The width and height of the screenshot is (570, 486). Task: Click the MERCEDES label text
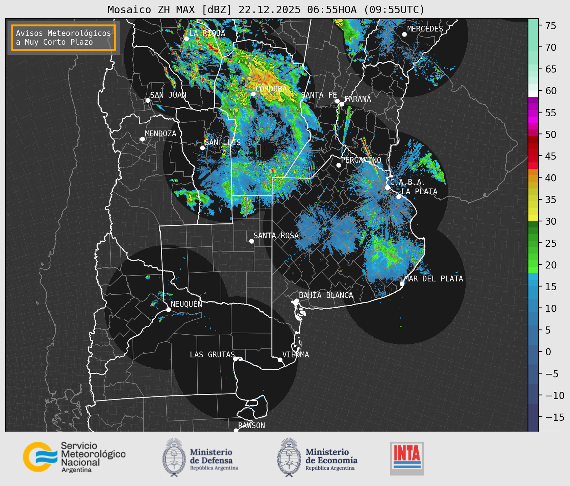pyautogui.click(x=425, y=29)
